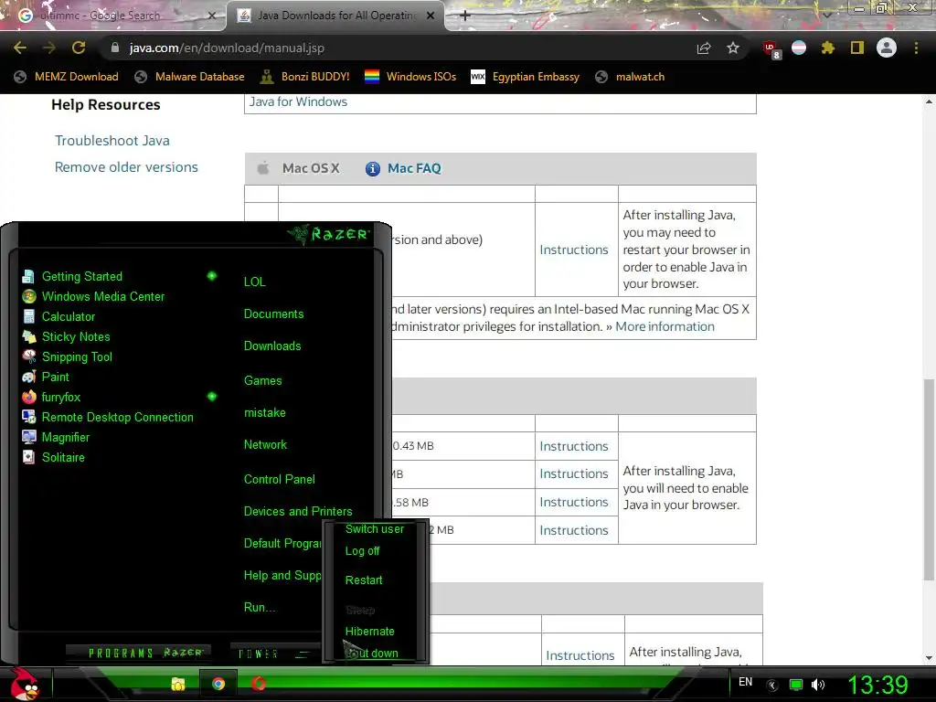Viewport: 936px width, 702px height.
Task: Switch to the ultimmc Google Search tab
Action: point(113,16)
